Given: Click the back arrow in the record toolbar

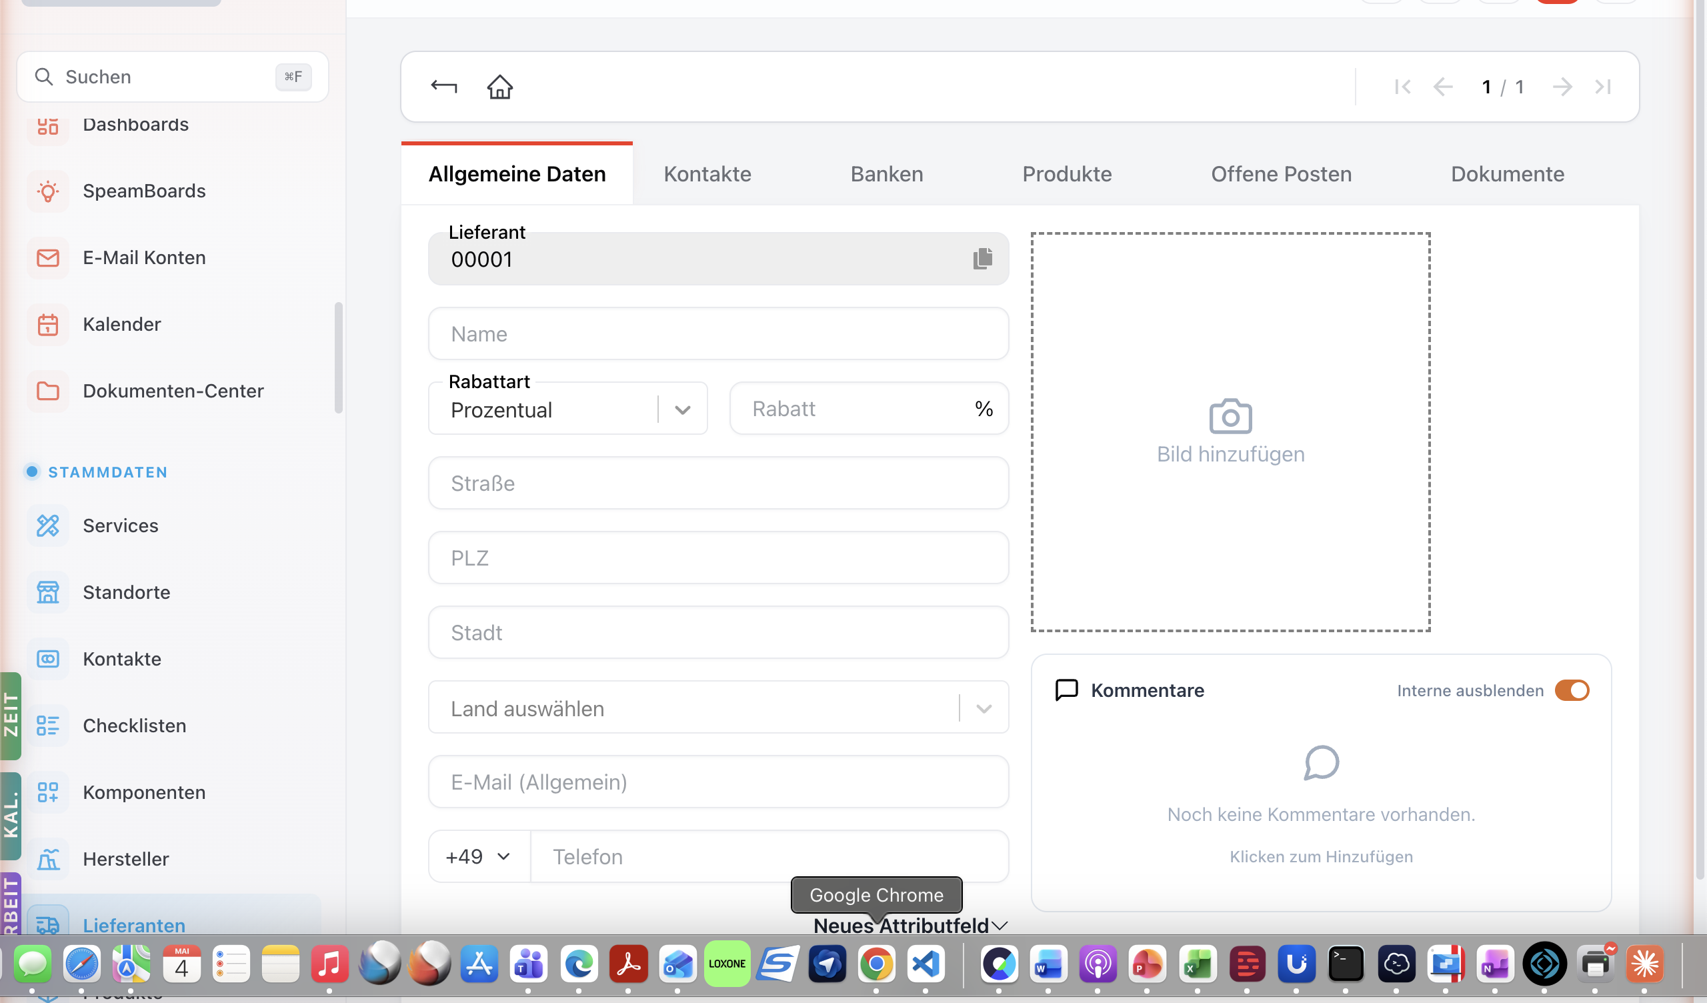Looking at the screenshot, I should 443,87.
